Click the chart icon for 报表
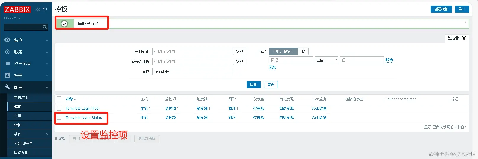Image resolution: width=478 pixels, height=159 pixels. coord(7,75)
